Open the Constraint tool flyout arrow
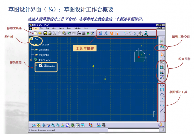194x134 pixels. click(164, 69)
